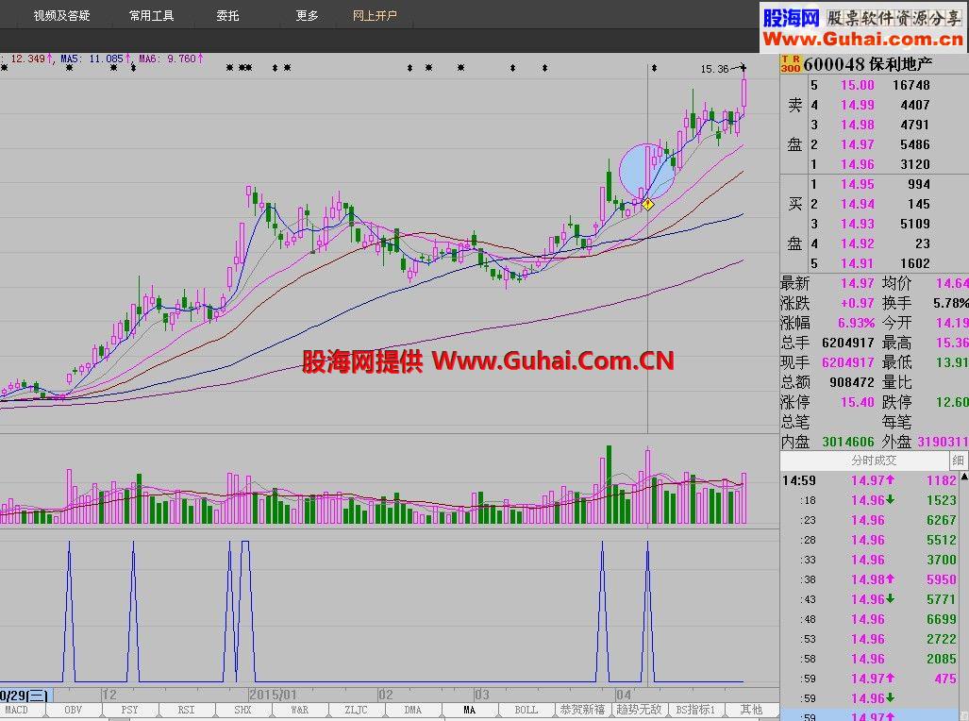Switch to the 趋势无敌 indicator tab
Image resolution: width=969 pixels, height=721 pixels.
(x=639, y=710)
